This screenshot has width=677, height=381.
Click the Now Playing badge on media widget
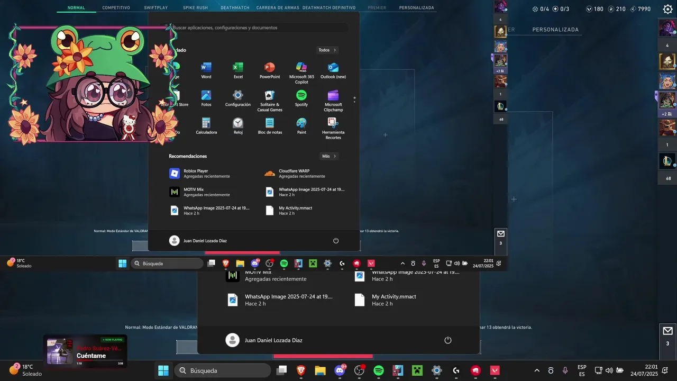point(112,340)
